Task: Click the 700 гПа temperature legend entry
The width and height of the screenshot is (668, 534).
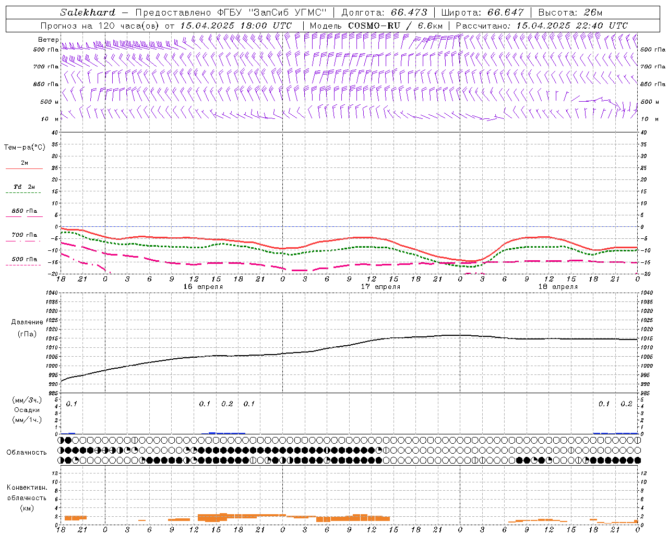Action: pos(24,235)
